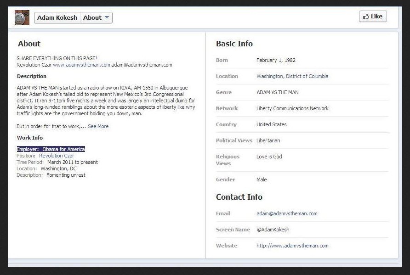Click the Adam Kokesh profile thumbnail
410x275 pixels.
(22, 17)
